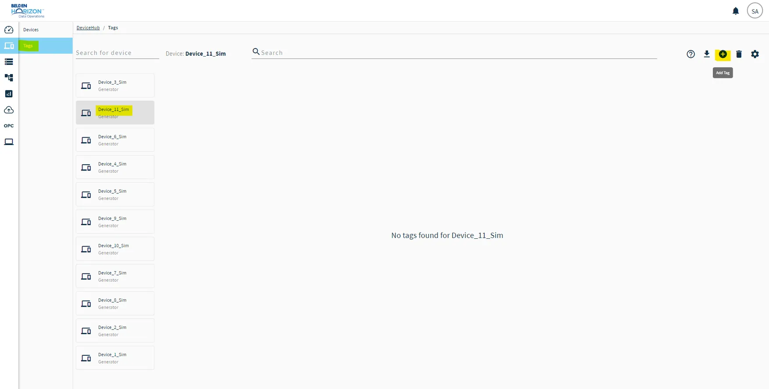Select Device_3_Sim in device list

click(x=115, y=85)
